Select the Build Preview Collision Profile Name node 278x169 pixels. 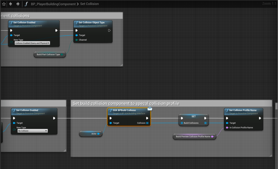pos(193,136)
